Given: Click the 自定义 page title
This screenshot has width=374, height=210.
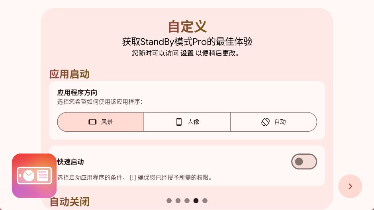Looking at the screenshot, I should [x=187, y=27].
